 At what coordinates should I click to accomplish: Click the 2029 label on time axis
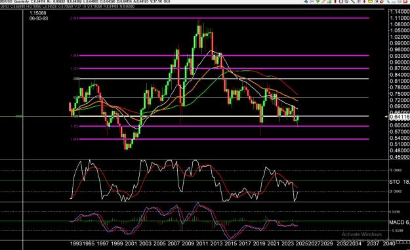pos(327,243)
